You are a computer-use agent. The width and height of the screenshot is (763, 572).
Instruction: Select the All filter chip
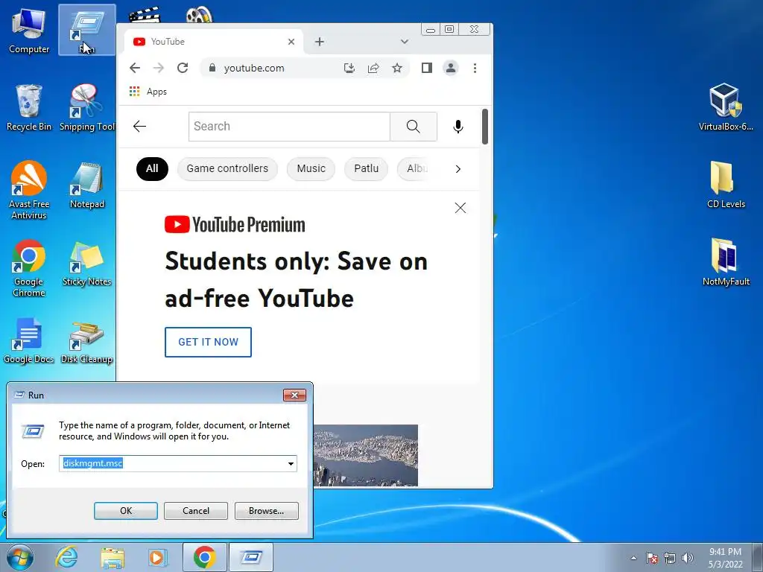tap(152, 169)
